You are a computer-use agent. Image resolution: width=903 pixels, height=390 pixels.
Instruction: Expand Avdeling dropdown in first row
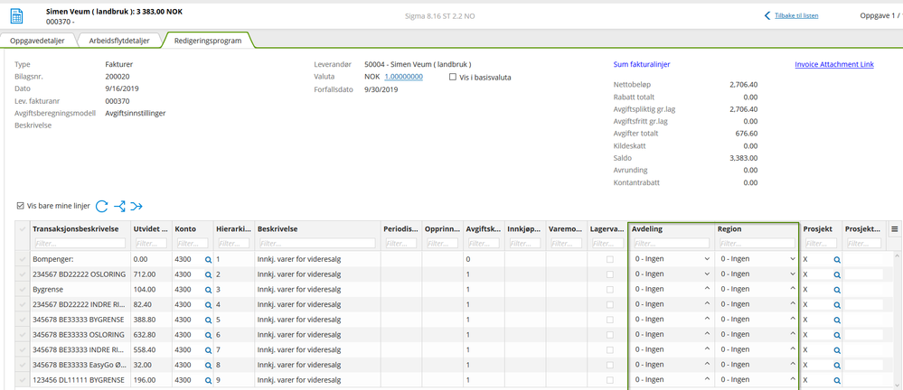coord(706,259)
